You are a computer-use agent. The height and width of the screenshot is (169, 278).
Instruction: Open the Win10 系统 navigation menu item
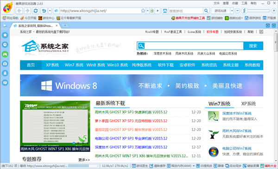pos(117,65)
